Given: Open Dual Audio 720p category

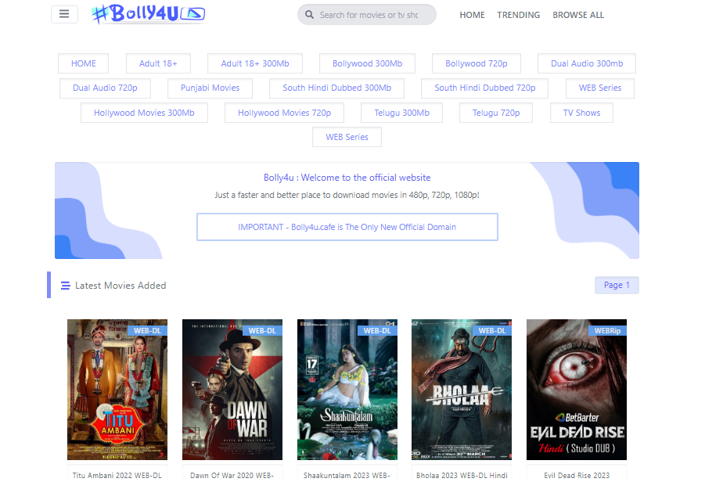Looking at the screenshot, I should pos(105,88).
